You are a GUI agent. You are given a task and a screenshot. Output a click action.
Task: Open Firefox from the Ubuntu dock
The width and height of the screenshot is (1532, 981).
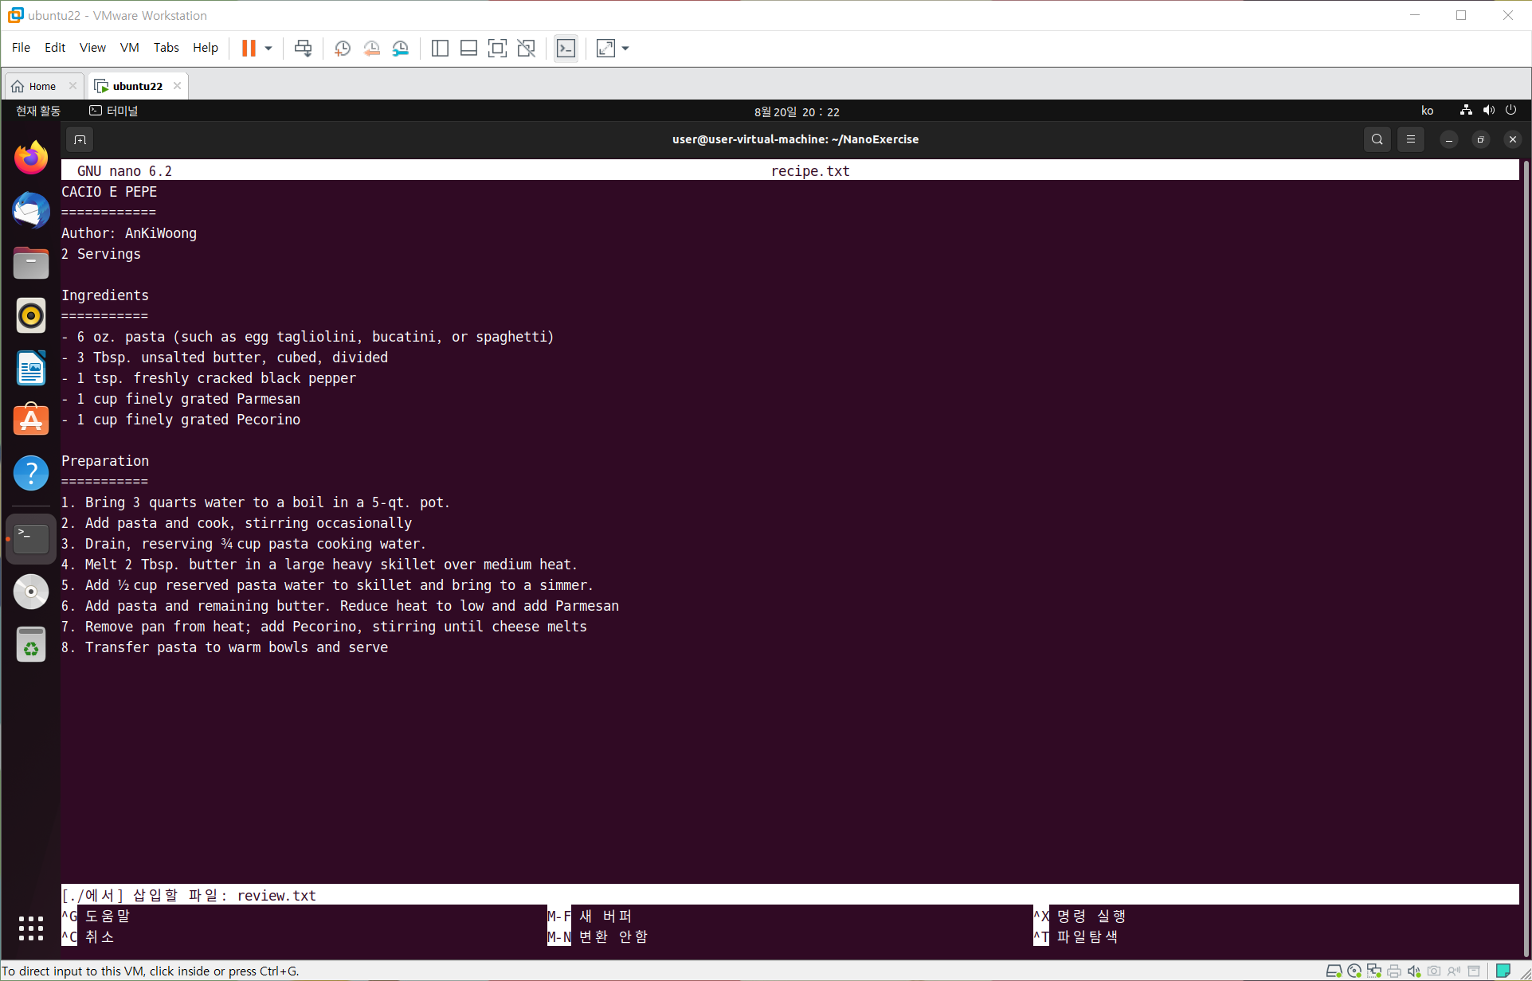[31, 158]
